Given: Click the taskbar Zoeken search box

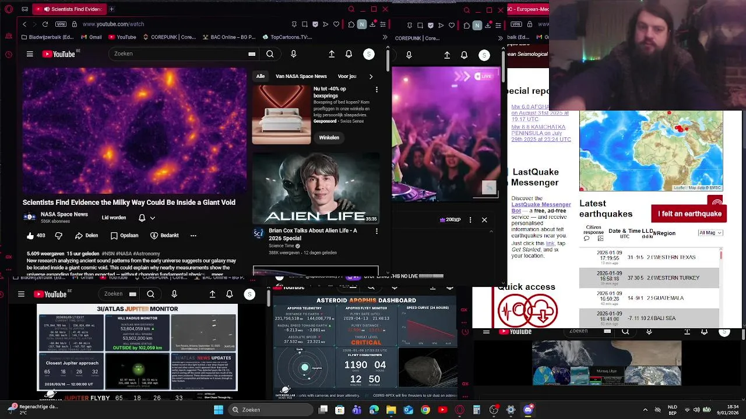Looking at the screenshot, I should point(272,410).
